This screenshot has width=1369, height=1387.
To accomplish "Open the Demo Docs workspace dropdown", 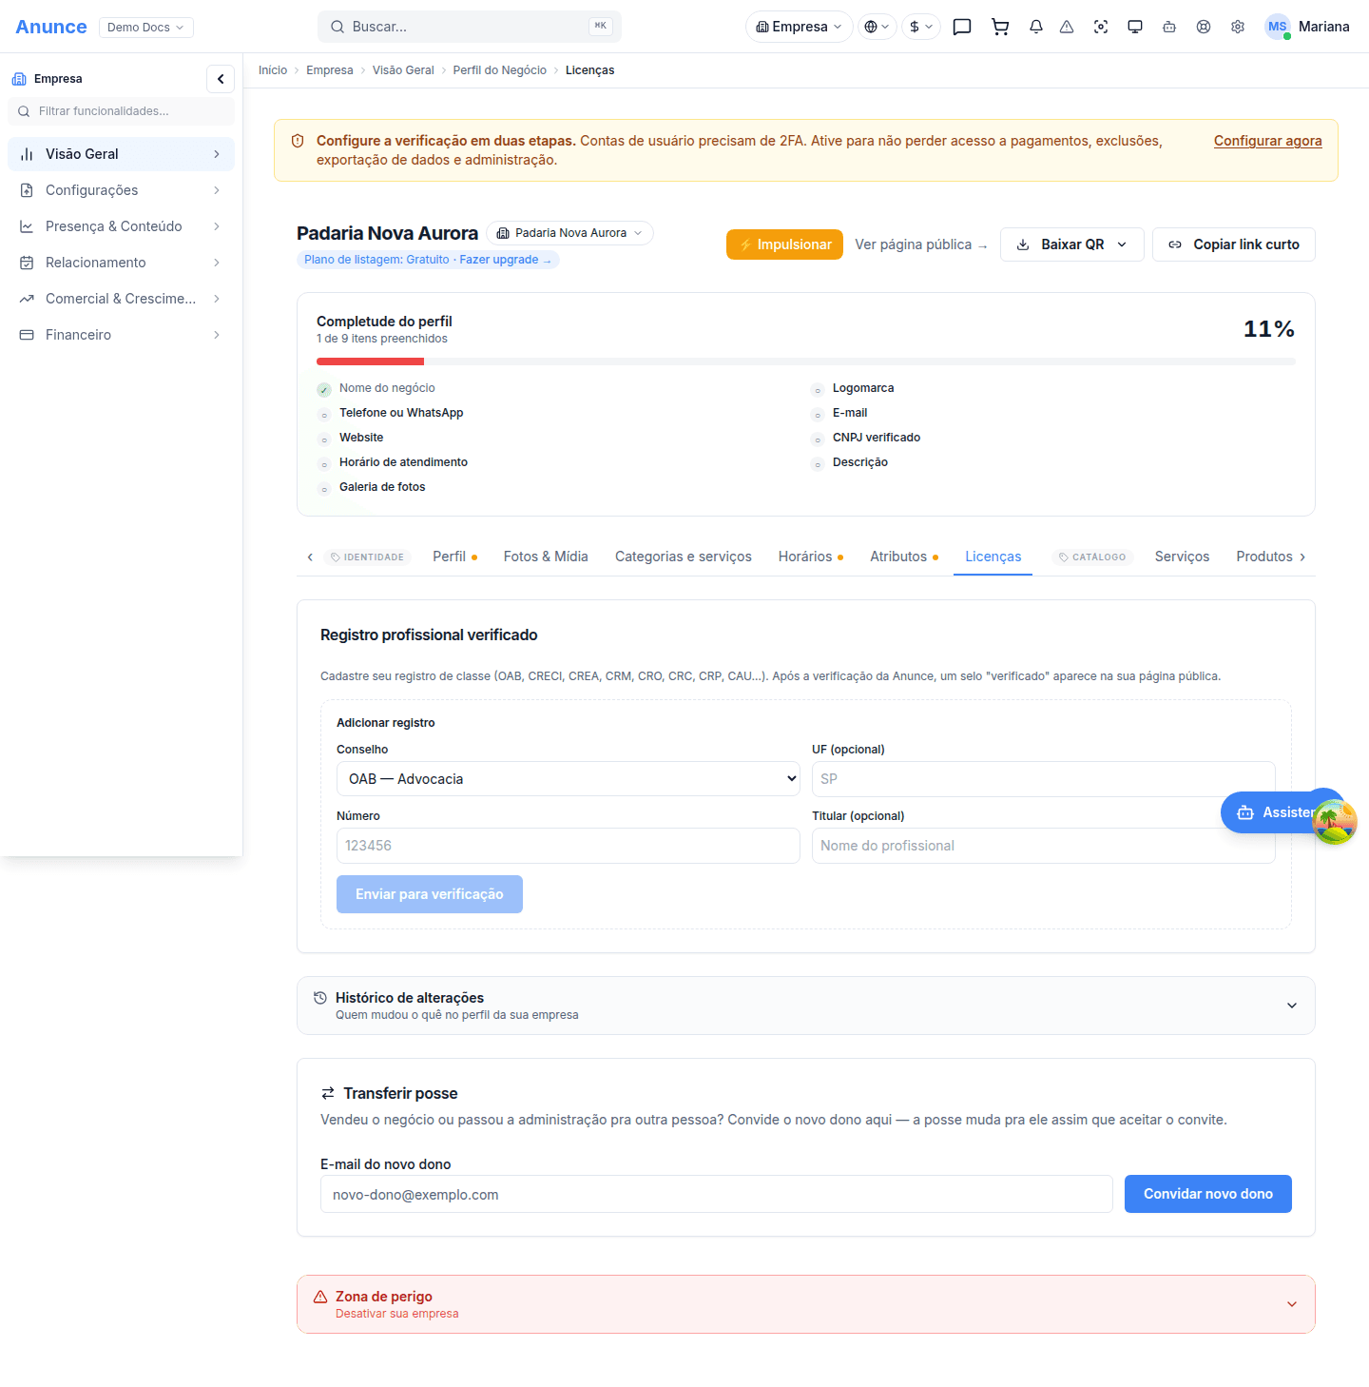I will click(146, 27).
